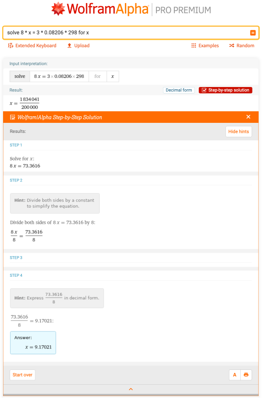Click the Examples grid icon

194,45
